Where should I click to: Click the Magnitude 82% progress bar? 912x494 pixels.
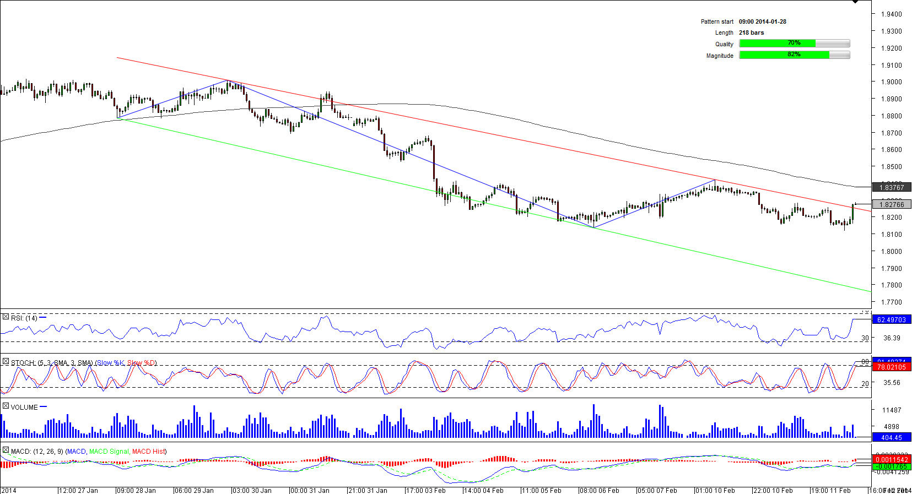click(794, 55)
